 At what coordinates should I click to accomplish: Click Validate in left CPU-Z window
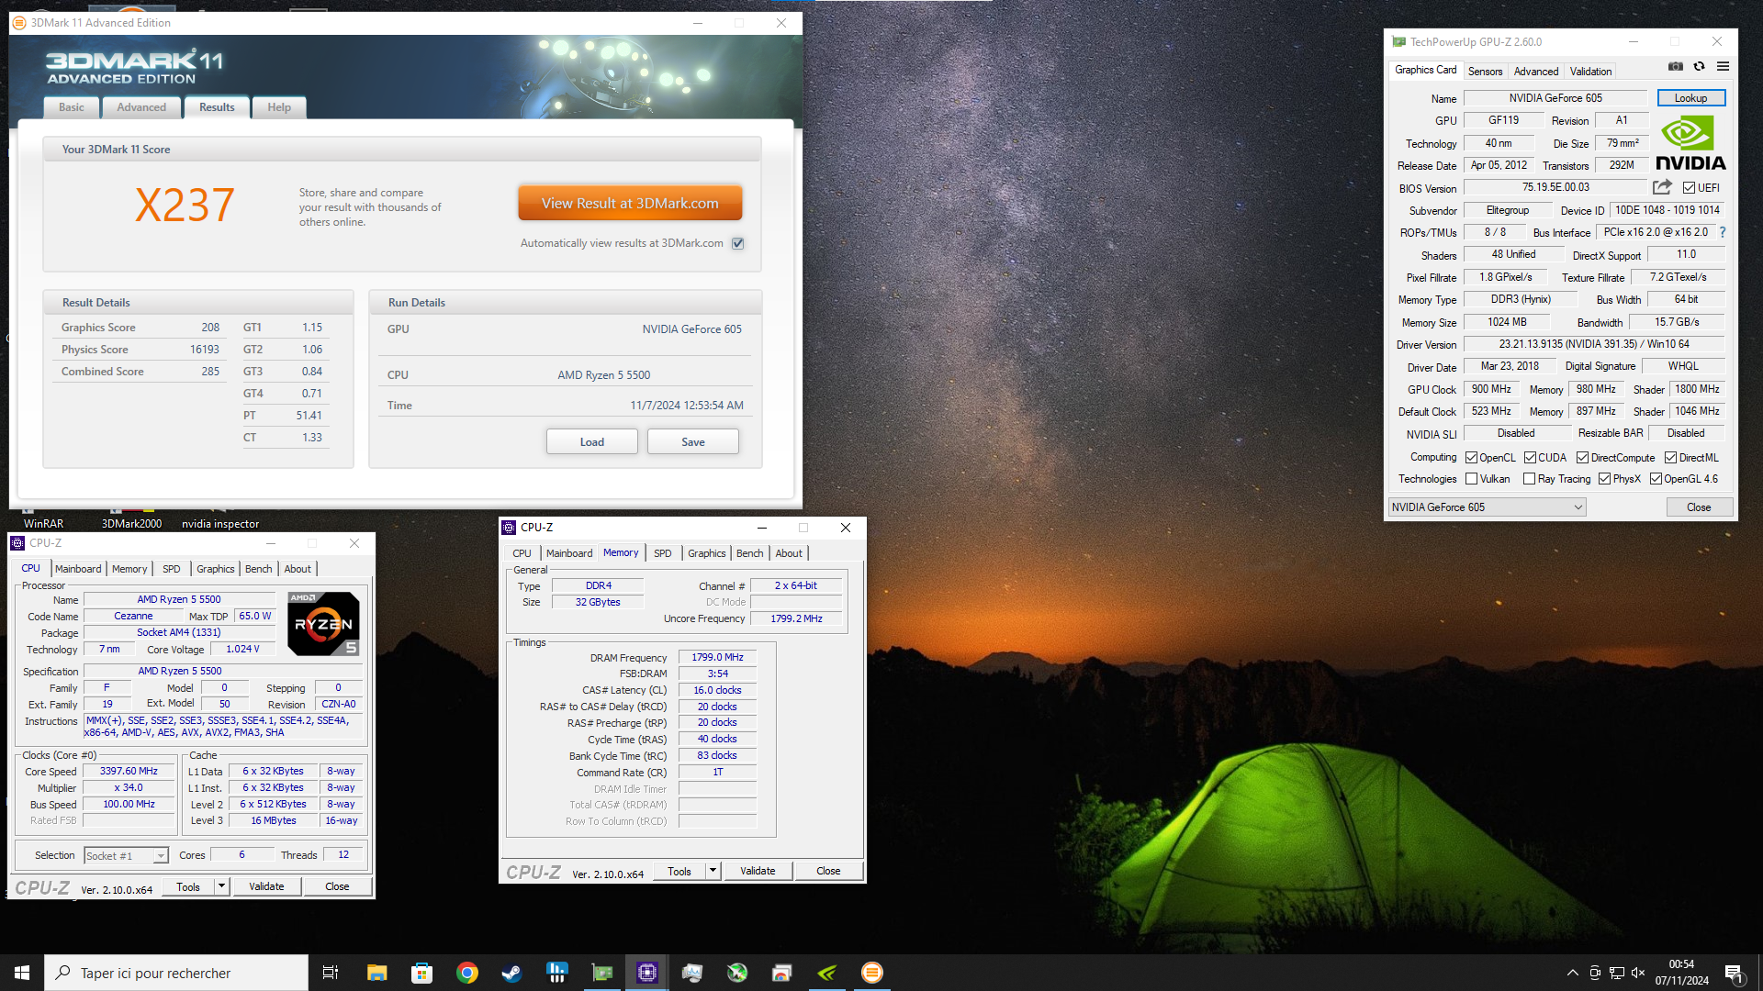pos(266,886)
